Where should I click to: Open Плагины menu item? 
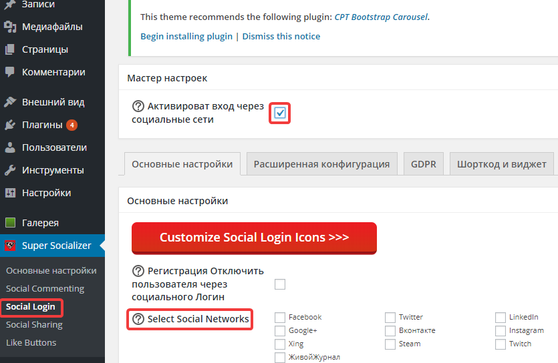[52, 125]
